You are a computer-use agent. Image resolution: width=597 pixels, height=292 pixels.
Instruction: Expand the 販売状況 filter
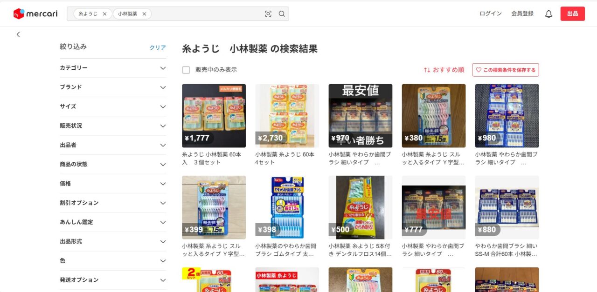coord(113,126)
